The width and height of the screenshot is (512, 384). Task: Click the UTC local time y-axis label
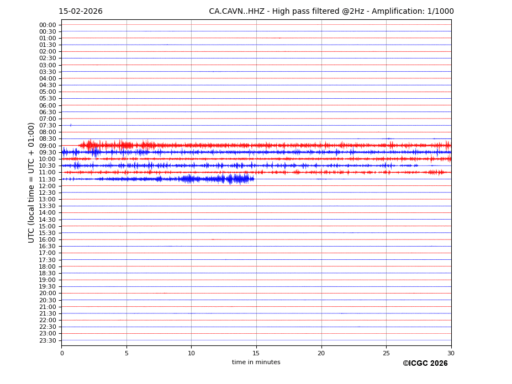click(x=31, y=182)
